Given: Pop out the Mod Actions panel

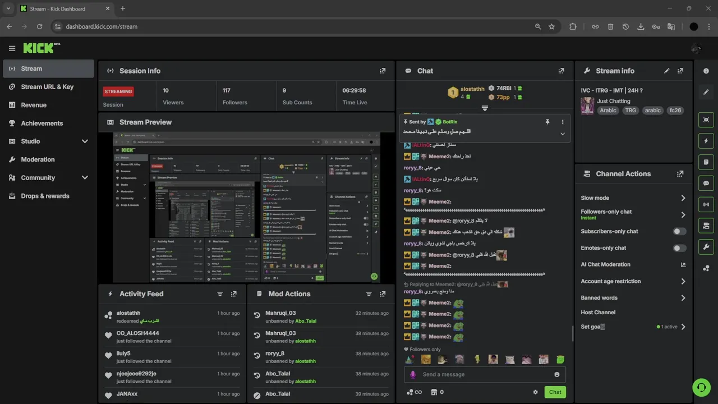Looking at the screenshot, I should (x=383, y=293).
